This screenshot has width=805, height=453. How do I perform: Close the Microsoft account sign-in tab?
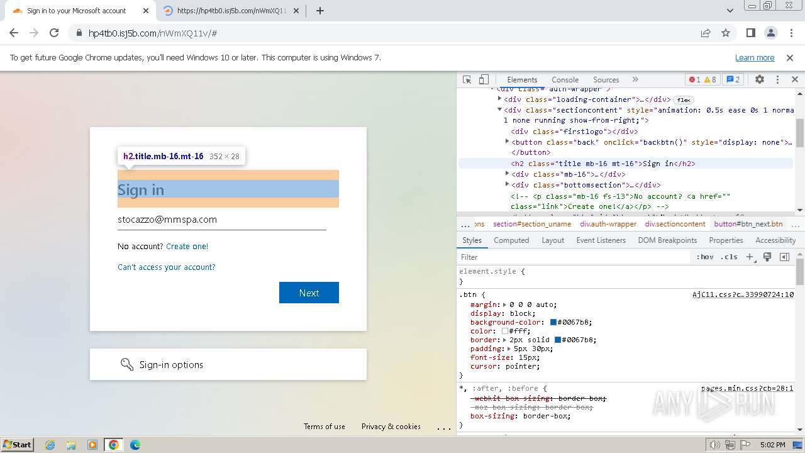pyautogui.click(x=146, y=11)
